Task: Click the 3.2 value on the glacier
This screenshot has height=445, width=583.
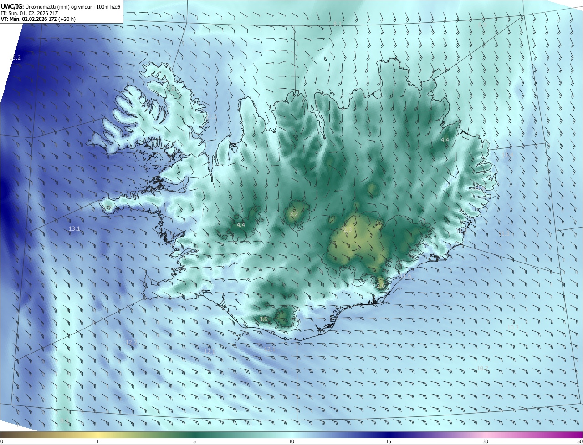Action: (x=294, y=214)
